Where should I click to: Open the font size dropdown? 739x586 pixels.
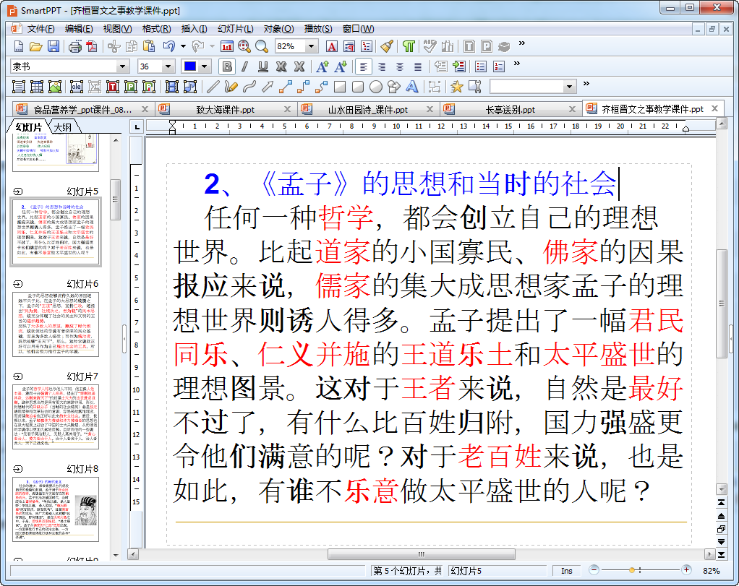point(168,66)
